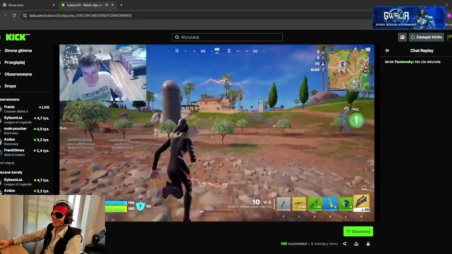Click the Zdobądź KICKs button
The image size is (452, 254).
[x=426, y=37]
